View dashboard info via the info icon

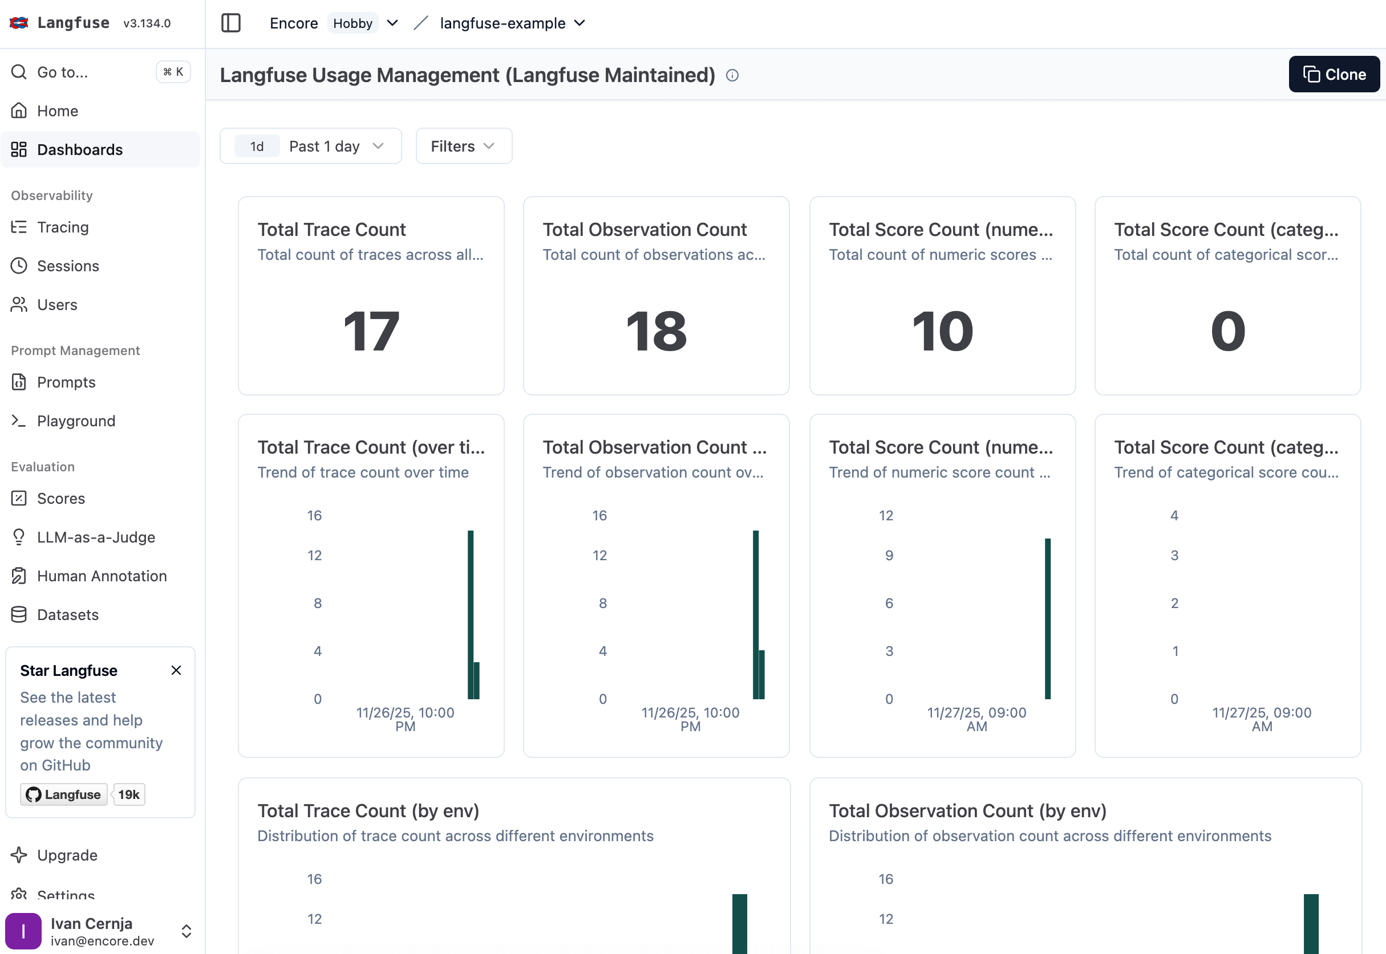pyautogui.click(x=732, y=75)
